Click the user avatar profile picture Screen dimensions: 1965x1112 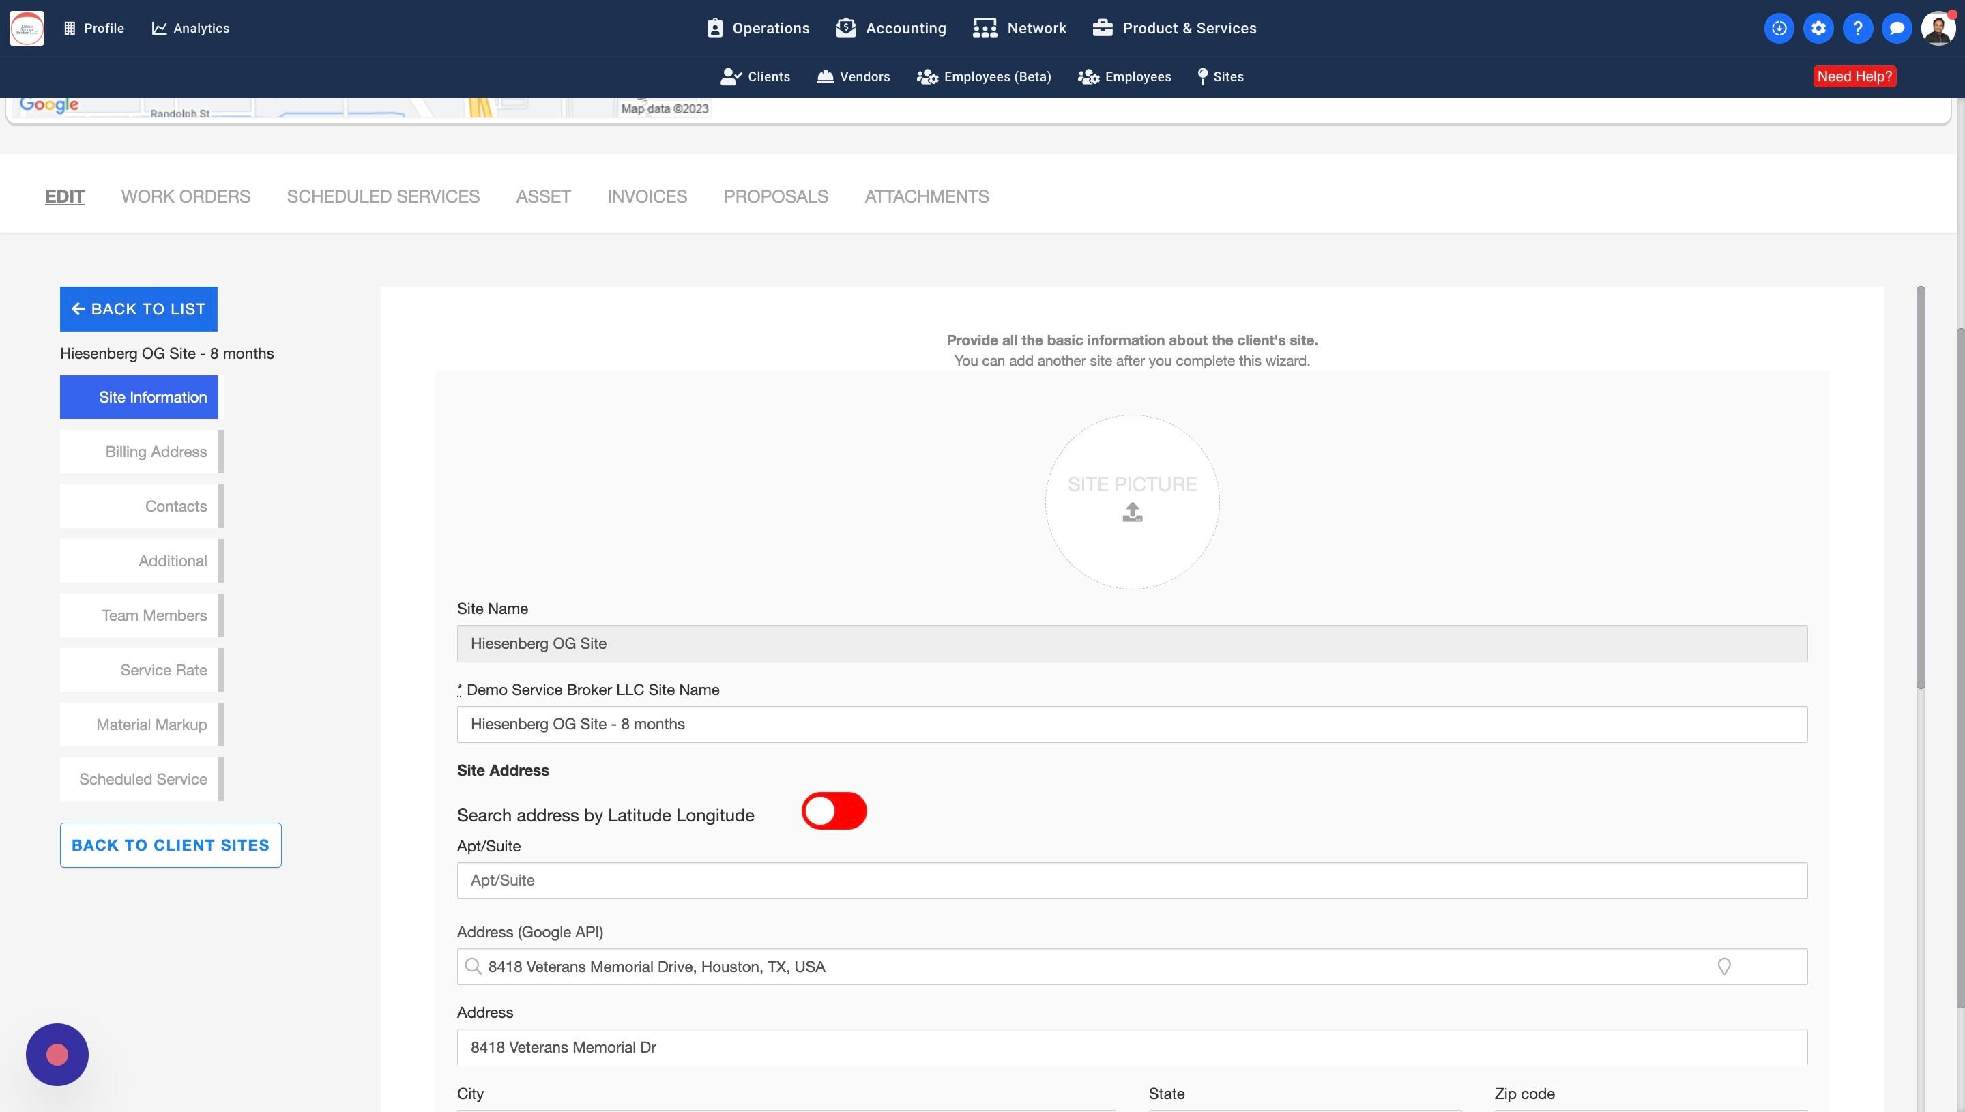click(x=1937, y=28)
